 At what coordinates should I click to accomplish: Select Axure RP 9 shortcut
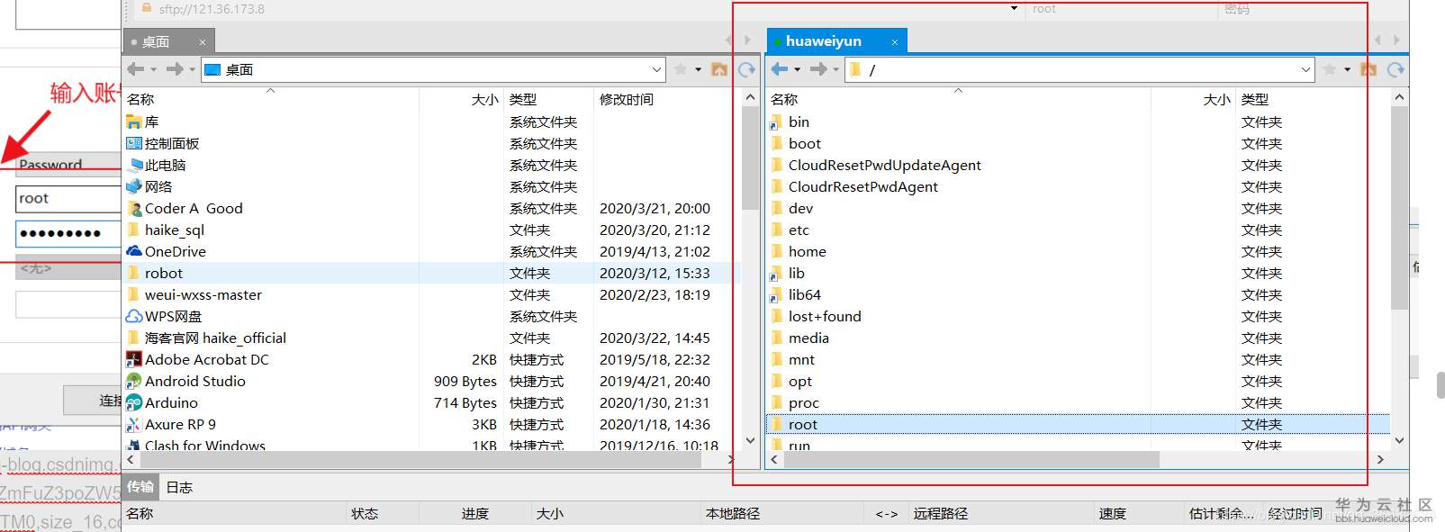(x=171, y=424)
